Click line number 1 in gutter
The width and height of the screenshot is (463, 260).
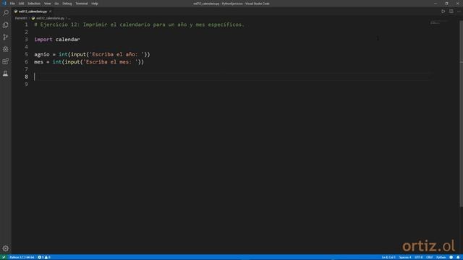tap(26, 25)
